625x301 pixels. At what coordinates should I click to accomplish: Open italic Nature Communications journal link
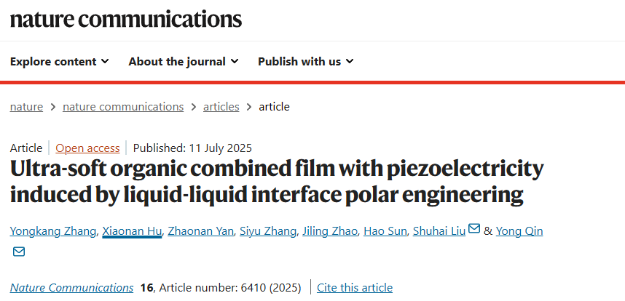tap(71, 287)
